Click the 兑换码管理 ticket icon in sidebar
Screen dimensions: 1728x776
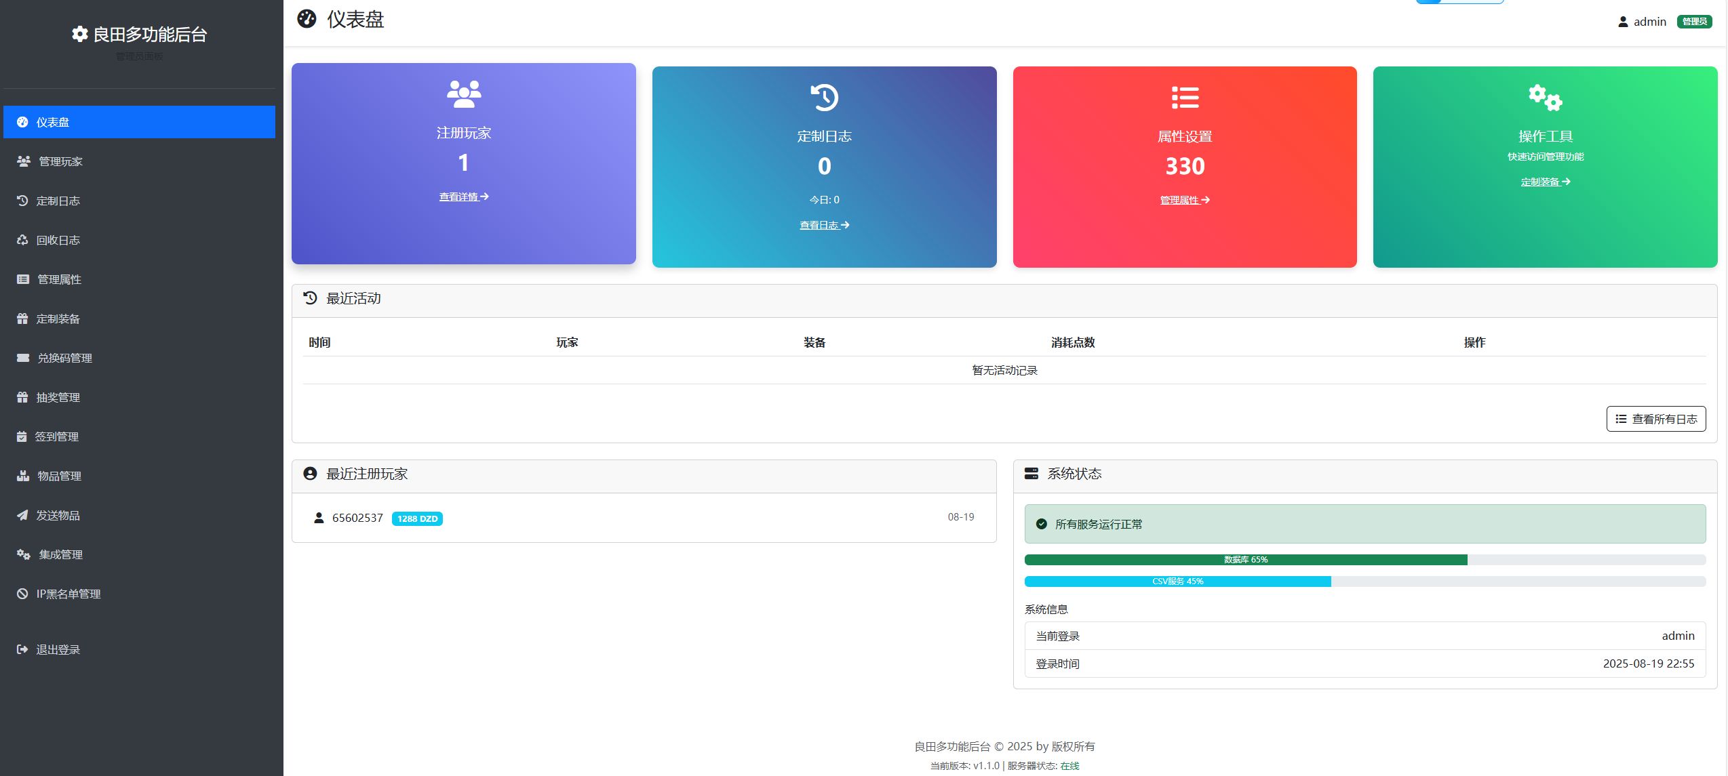(x=23, y=358)
